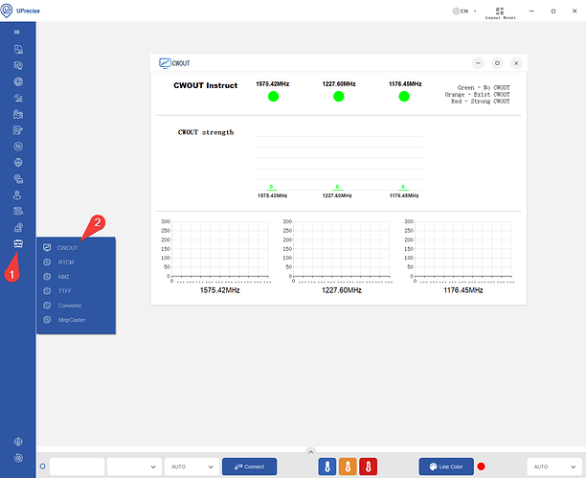Click the UPrecise logo icon
Image resolution: width=586 pixels, height=478 pixels.
click(9, 11)
